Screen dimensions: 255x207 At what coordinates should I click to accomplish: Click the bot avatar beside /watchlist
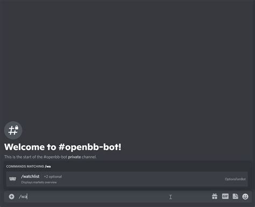[12, 179]
